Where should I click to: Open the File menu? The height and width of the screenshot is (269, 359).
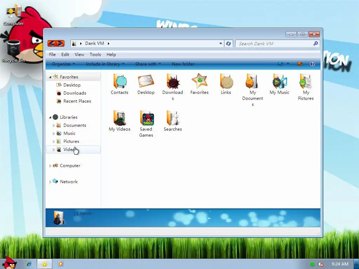[x=52, y=54]
